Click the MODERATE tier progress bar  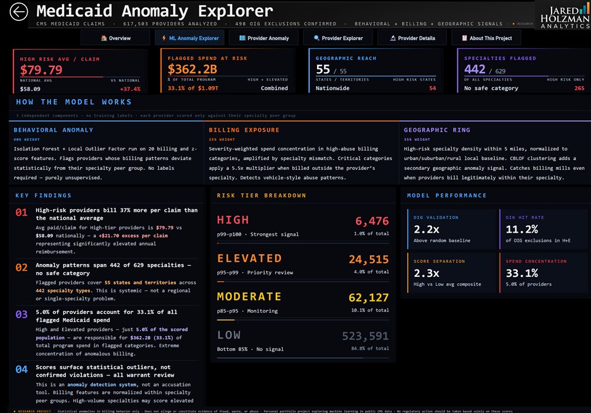click(303, 320)
